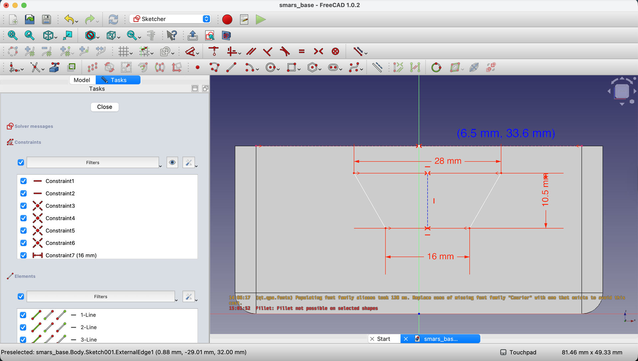Click the Refresh recompute icon
The height and width of the screenshot is (361, 638).
click(x=113, y=19)
